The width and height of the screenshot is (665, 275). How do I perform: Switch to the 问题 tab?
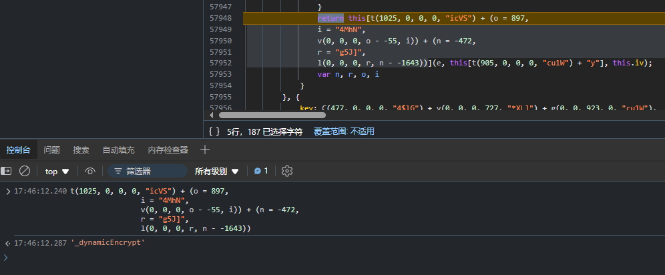tap(52, 150)
